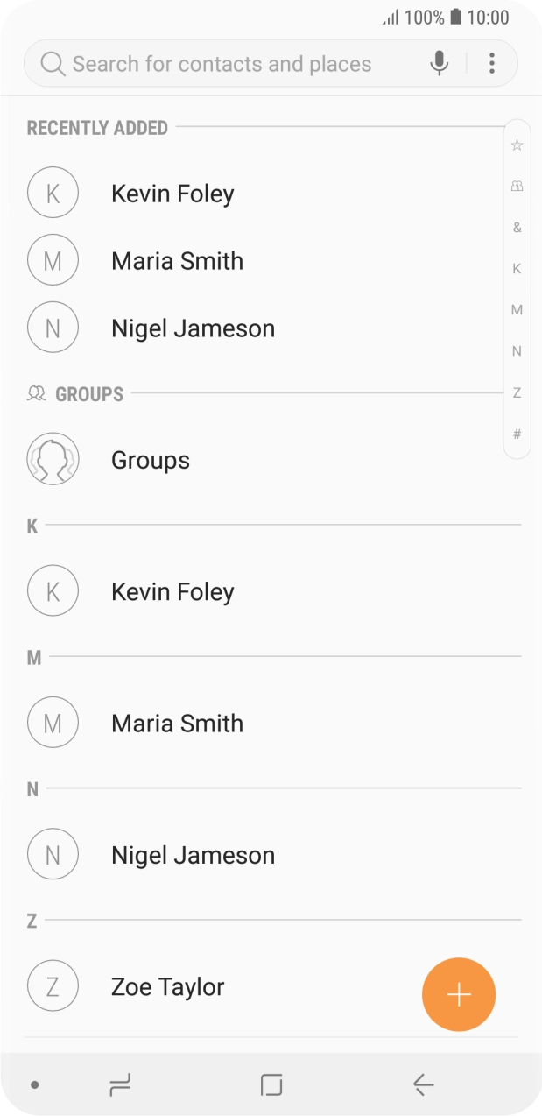Open Zoe Taylor's contact
This screenshot has width=542, height=1116.
pos(168,986)
